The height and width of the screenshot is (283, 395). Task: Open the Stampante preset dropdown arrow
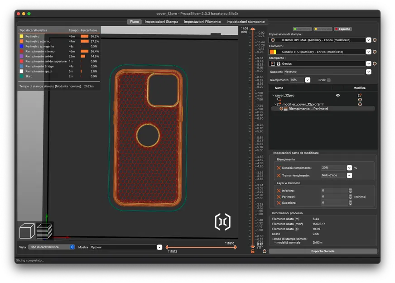[x=369, y=64]
